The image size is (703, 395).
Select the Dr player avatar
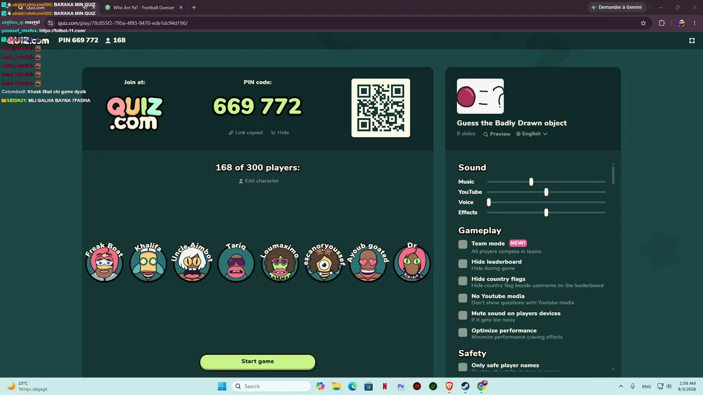[412, 263]
